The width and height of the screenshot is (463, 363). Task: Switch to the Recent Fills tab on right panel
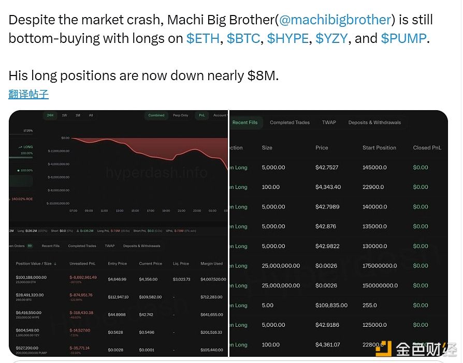[245, 123]
